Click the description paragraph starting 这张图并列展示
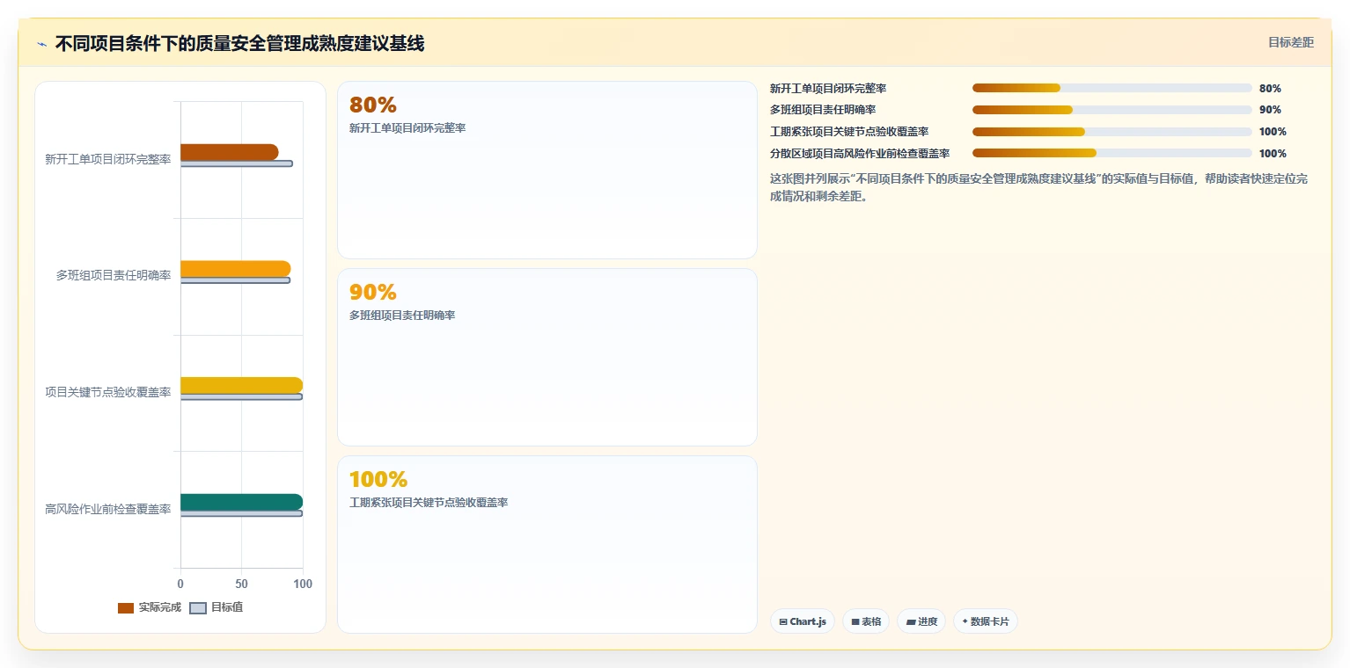 coord(1038,187)
